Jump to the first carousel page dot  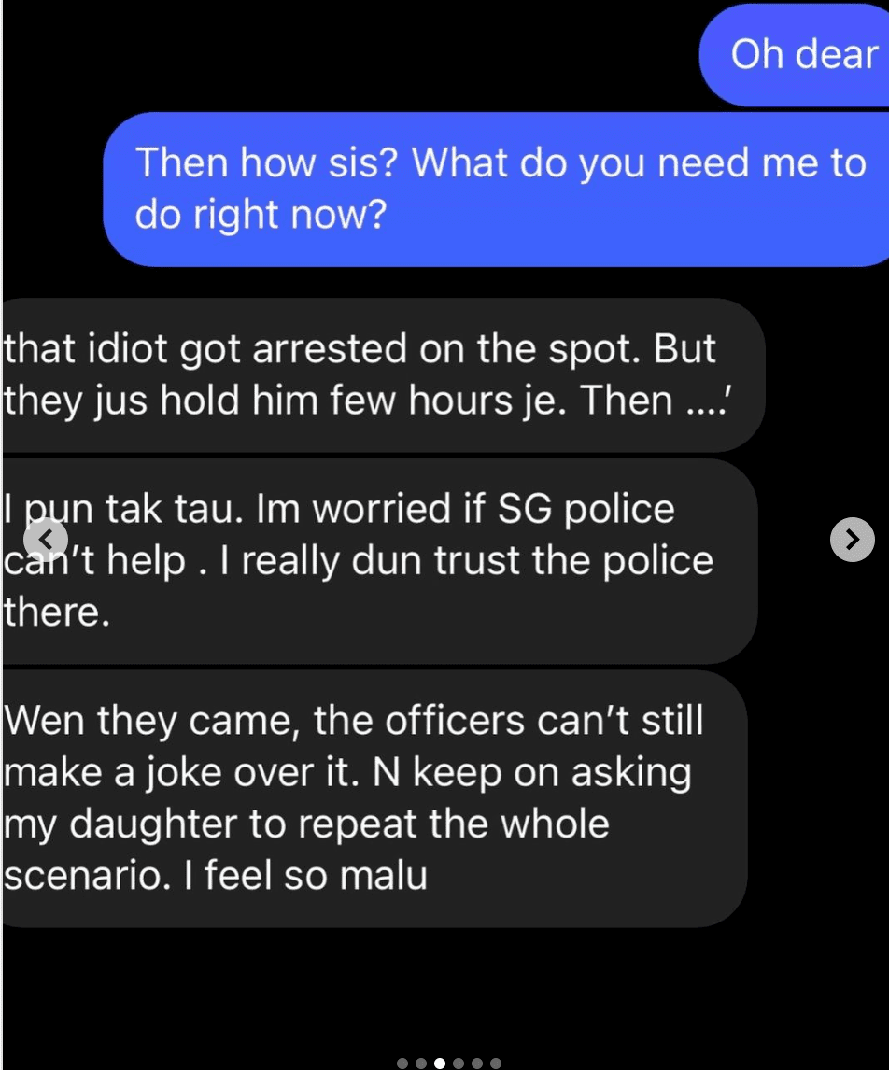[x=402, y=1063]
